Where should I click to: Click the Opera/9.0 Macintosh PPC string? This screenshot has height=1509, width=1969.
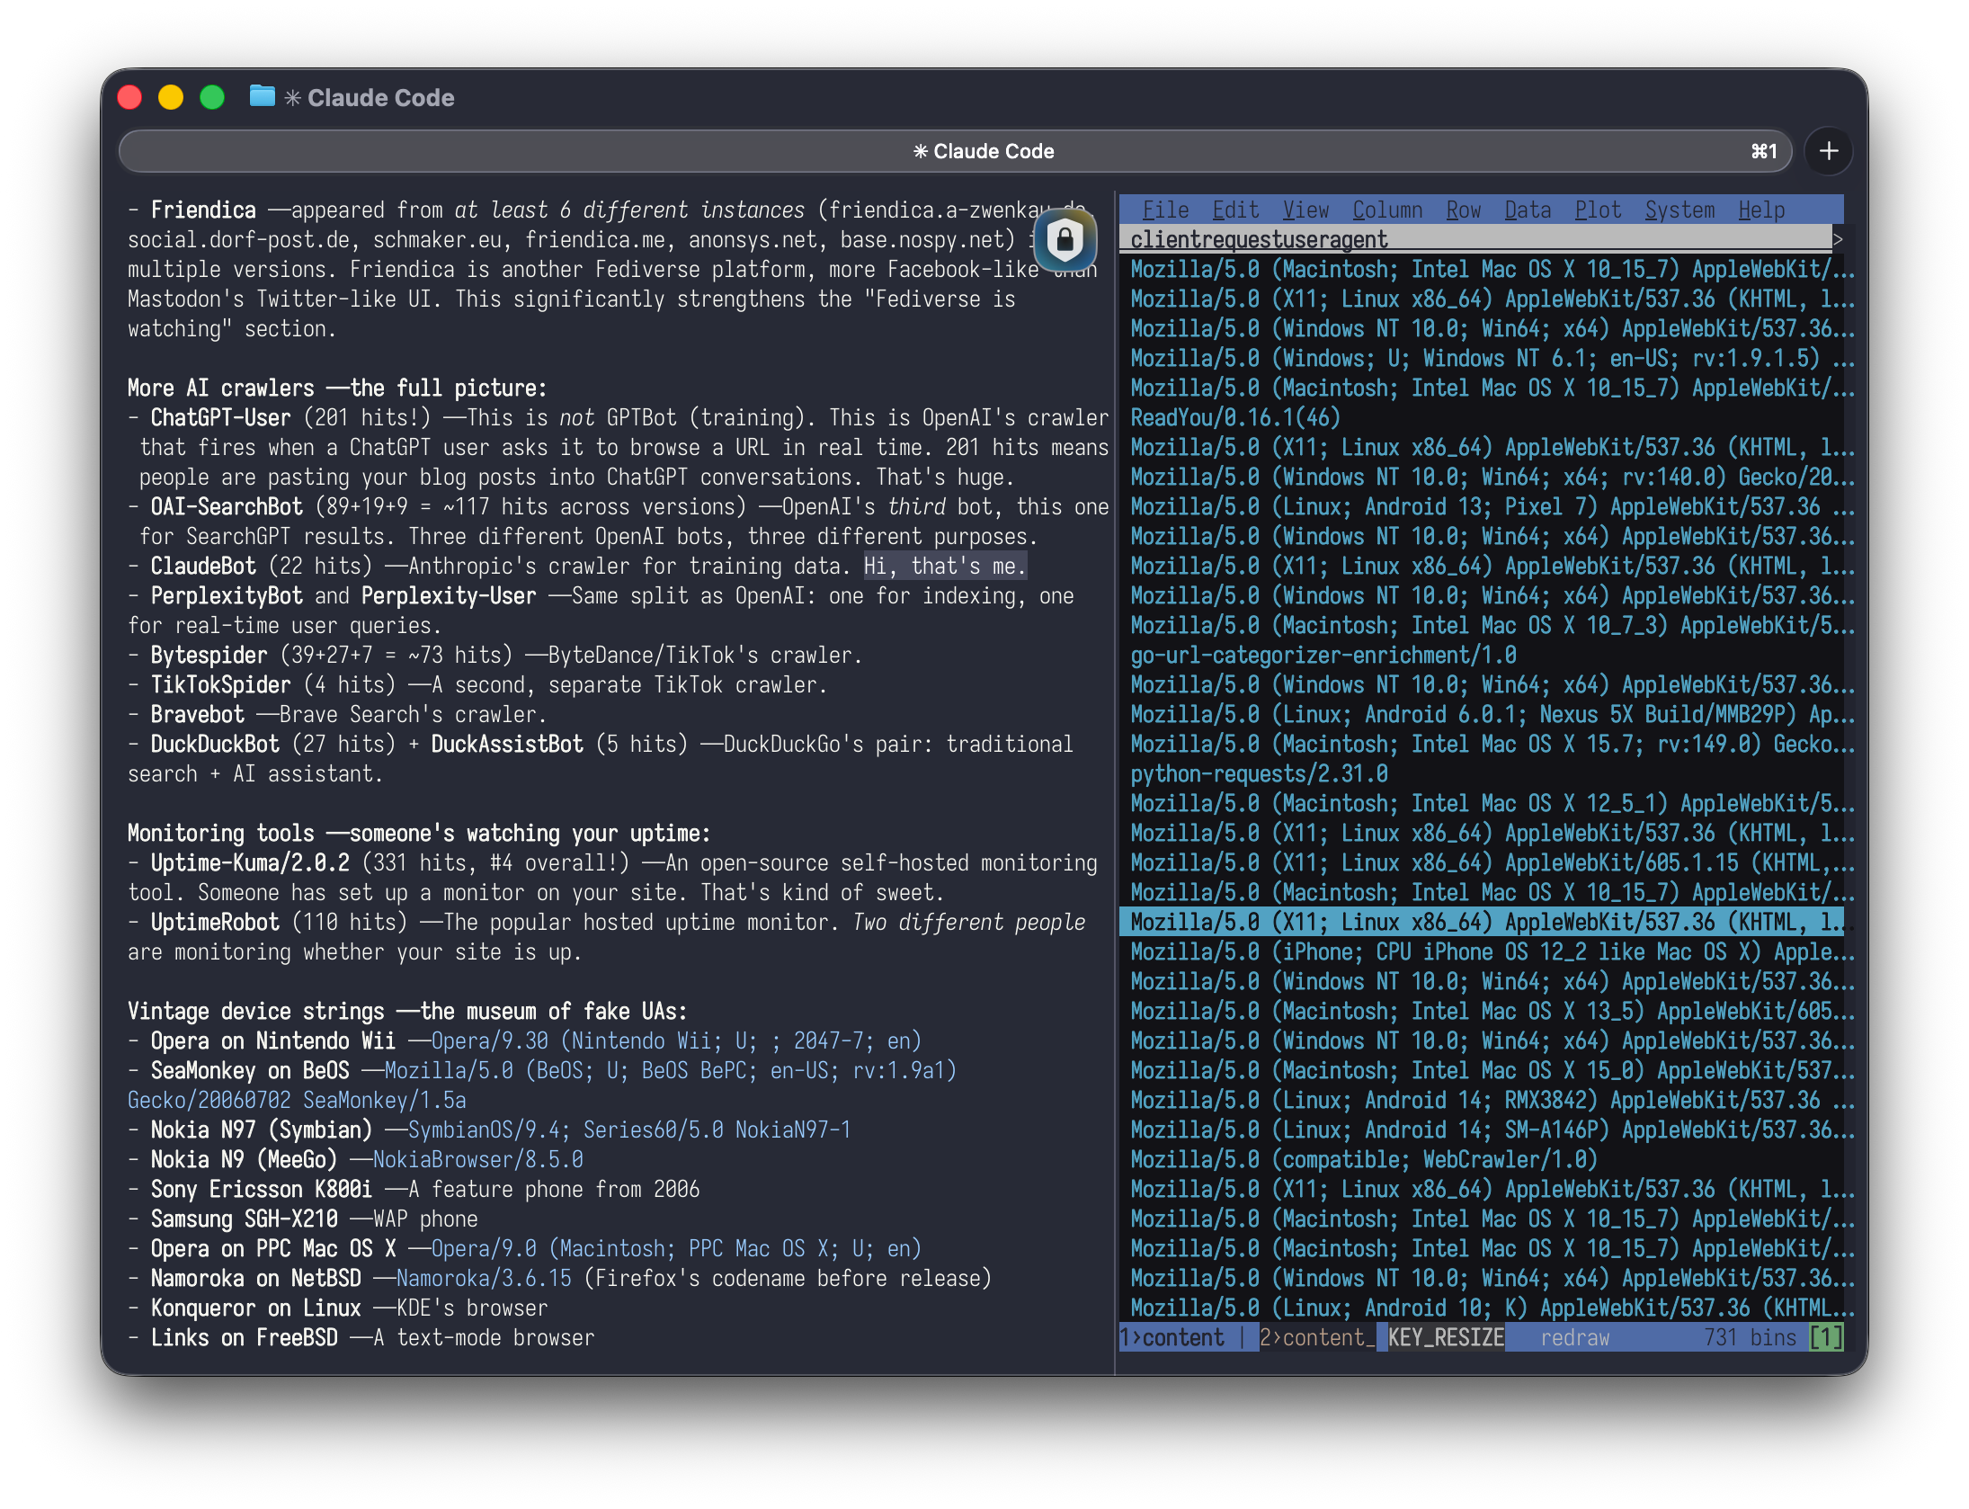[x=676, y=1248]
